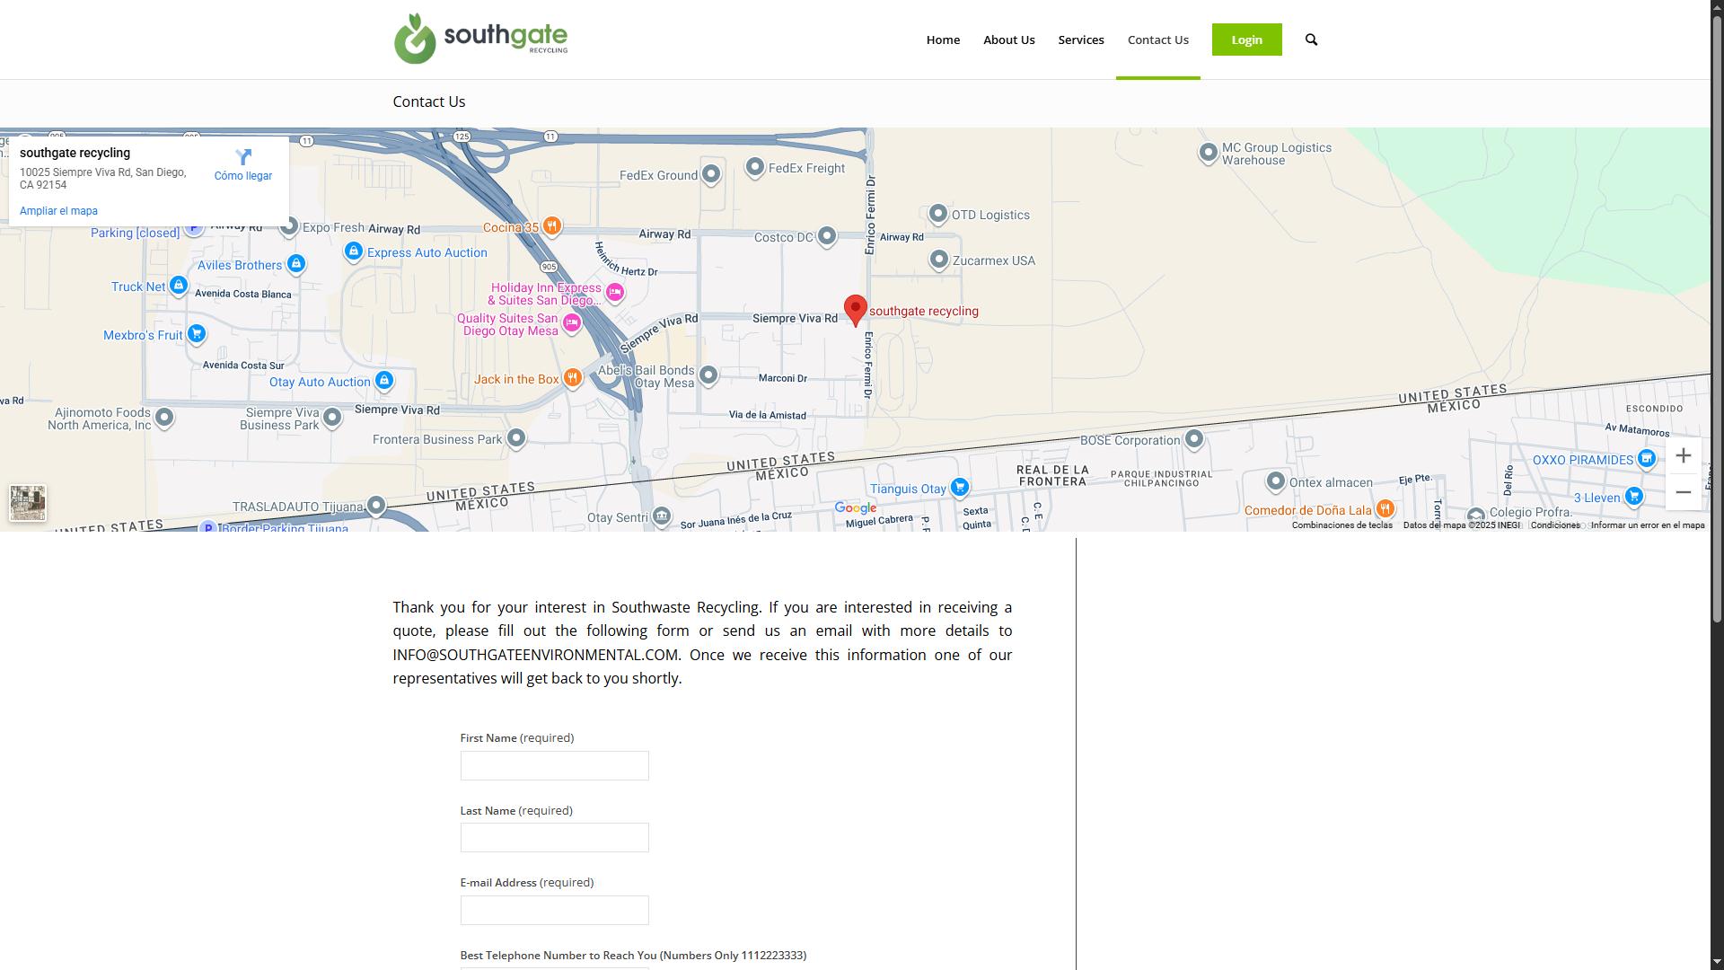Click the Holiday Inn Express hotel marker
The width and height of the screenshot is (1724, 970).
tap(615, 292)
